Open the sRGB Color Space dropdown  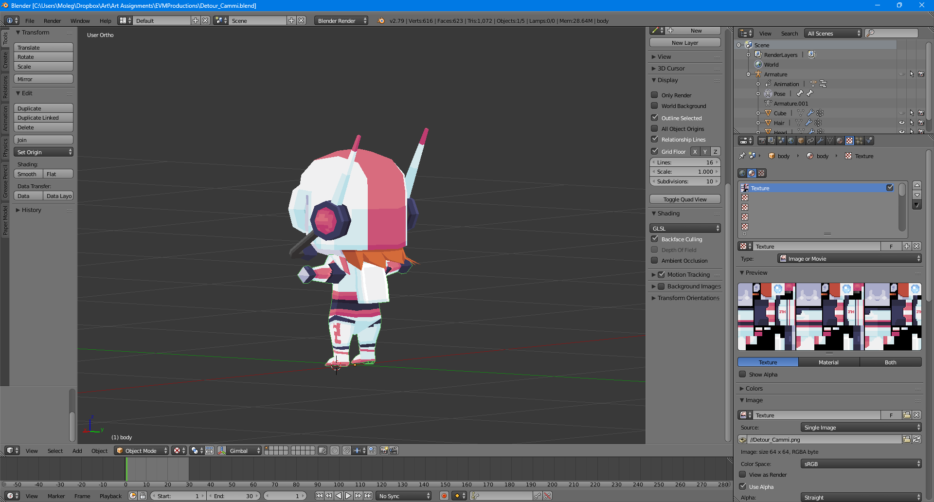coord(861,464)
